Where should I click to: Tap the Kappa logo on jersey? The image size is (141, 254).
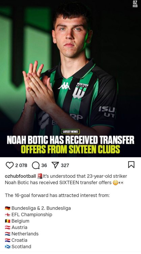click(64, 86)
